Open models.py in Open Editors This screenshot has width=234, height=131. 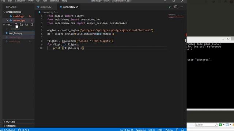tap(19, 16)
